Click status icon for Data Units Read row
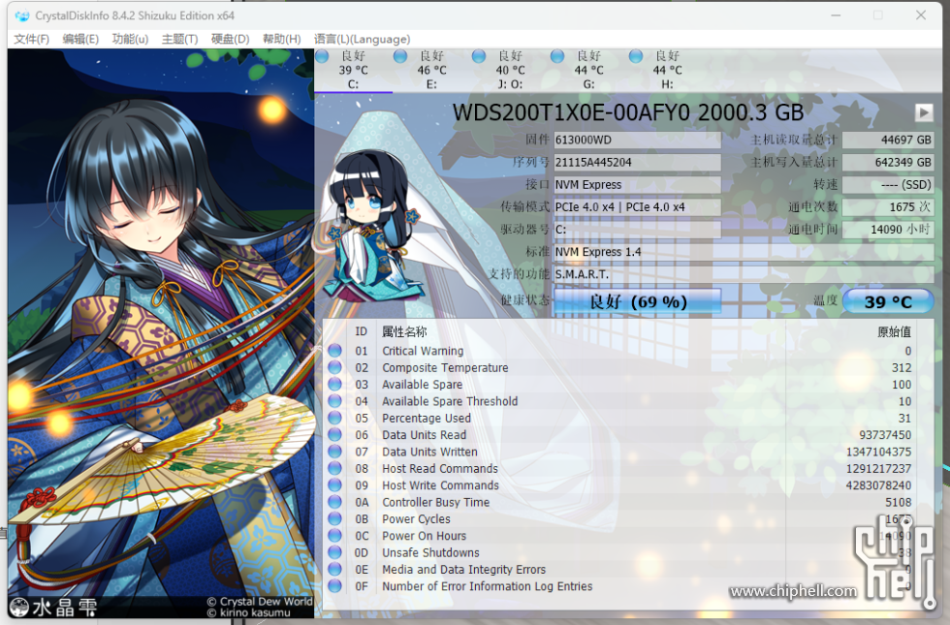The width and height of the screenshot is (950, 625). tap(335, 435)
